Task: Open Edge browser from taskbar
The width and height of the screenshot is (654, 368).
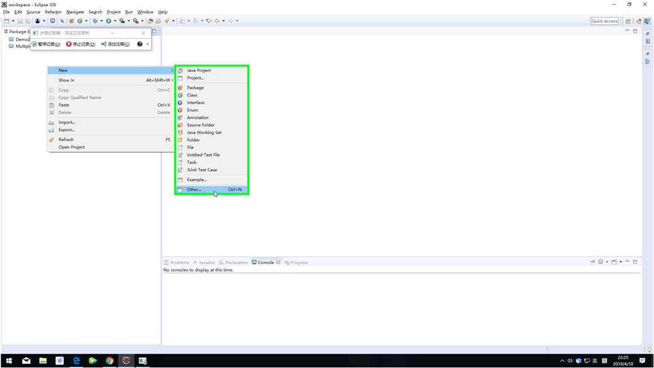Action: coord(76,361)
